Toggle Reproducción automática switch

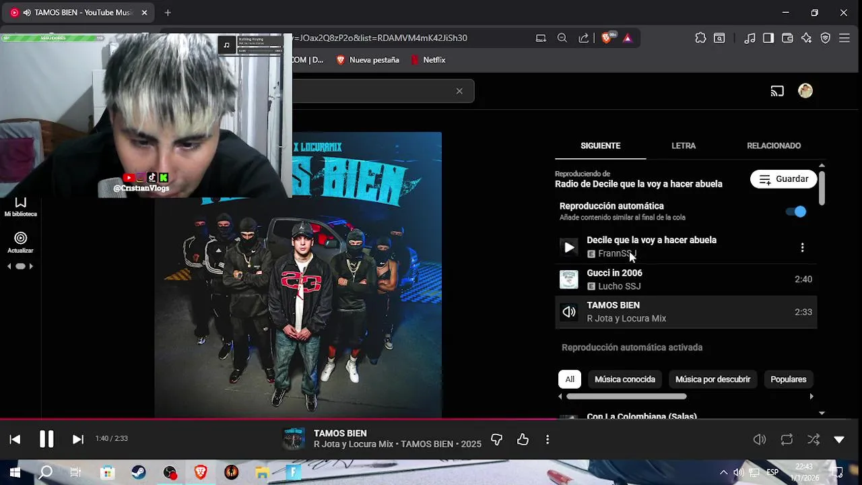796,212
